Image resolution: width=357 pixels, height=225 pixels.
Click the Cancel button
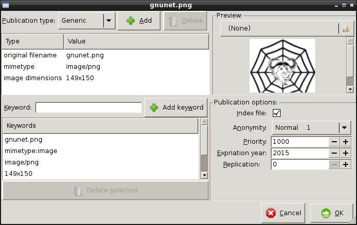[283, 213]
